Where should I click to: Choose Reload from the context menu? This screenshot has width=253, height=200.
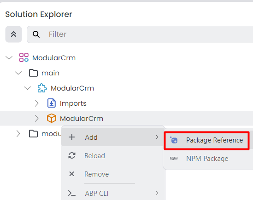[113, 156]
